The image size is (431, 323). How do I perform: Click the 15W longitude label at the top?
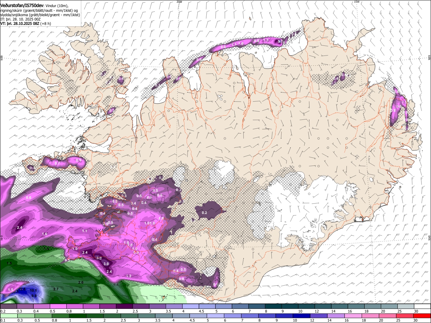(x=357, y=2)
